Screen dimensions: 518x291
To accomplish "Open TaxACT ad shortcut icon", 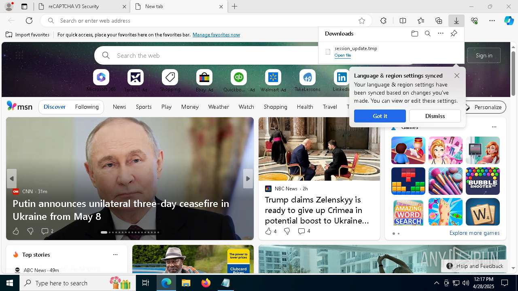I will click(136, 77).
